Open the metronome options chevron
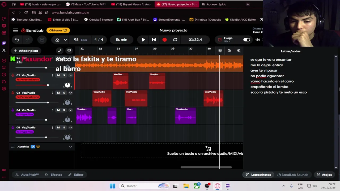 (x=65, y=40)
